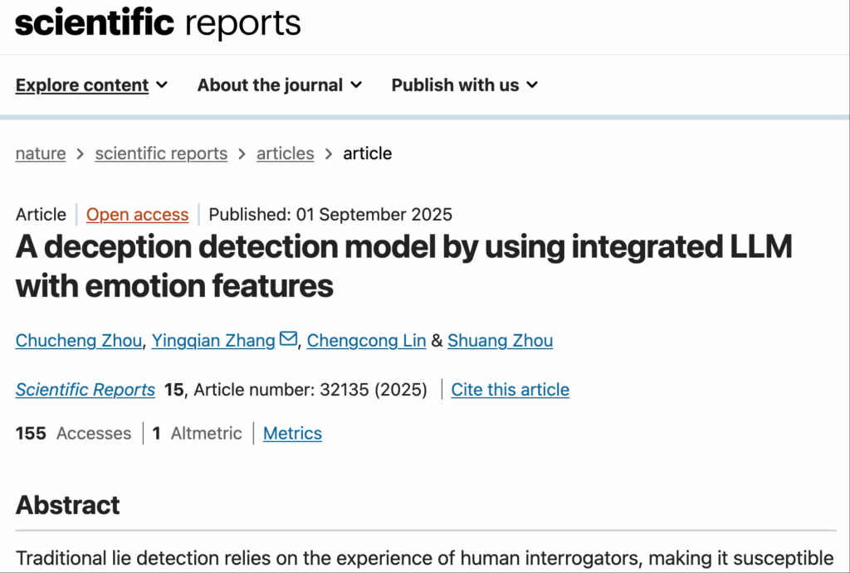The image size is (850, 573).
Task: Open author Chucheng Zhou's profile link
Action: click(x=79, y=341)
